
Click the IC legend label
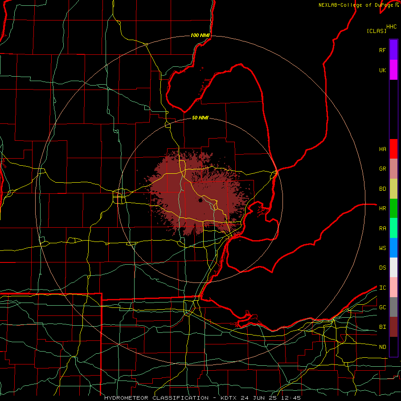382,287
